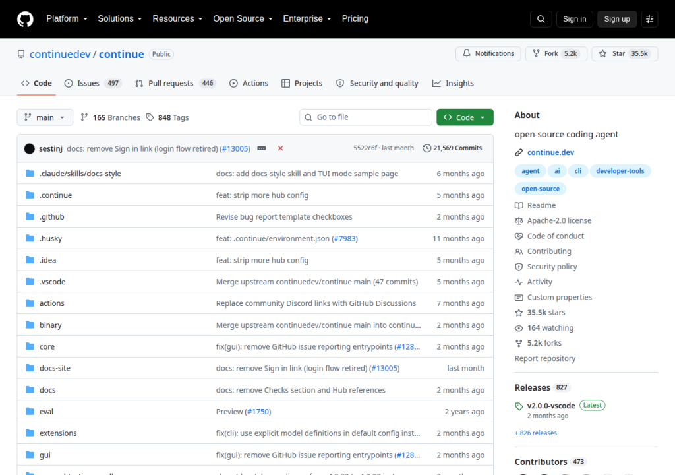Viewport: 675px width, 475px height.
Task: View 165 Branches link
Action: tap(110, 117)
